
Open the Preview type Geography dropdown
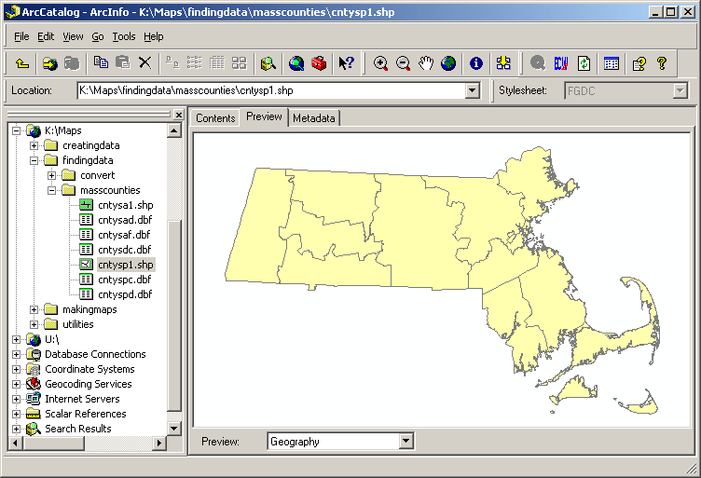[x=405, y=442]
